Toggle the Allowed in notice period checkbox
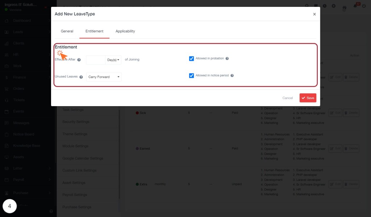 tap(191, 75)
